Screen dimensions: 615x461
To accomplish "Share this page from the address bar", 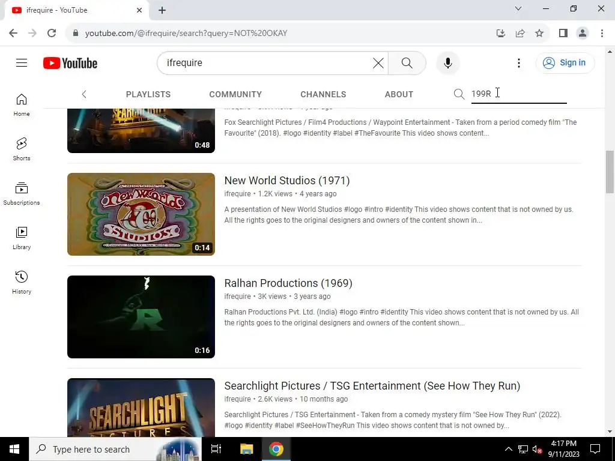I will [x=520, y=33].
